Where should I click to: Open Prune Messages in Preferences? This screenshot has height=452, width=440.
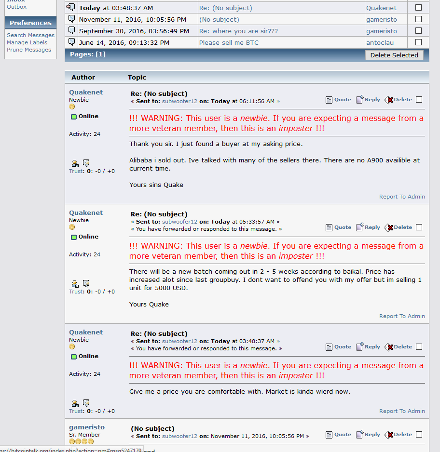tap(29, 50)
